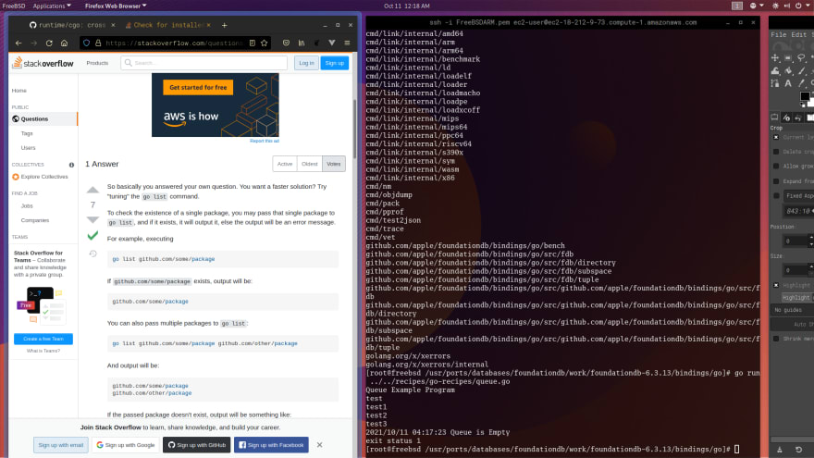Click the Stack Overflow search field
This screenshot has width=814, height=458.
pos(204,63)
